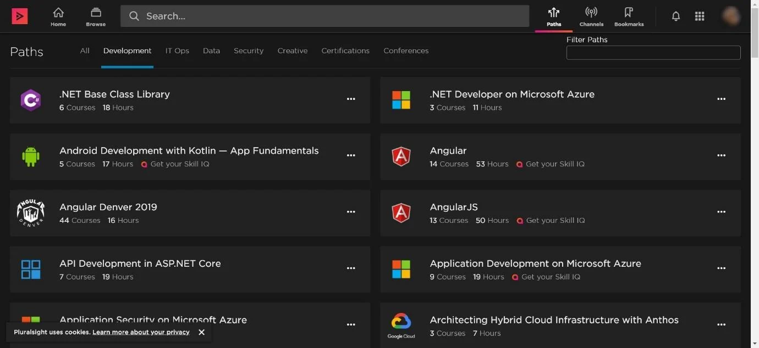
Task: Click the Android robot icon
Action: (31, 156)
